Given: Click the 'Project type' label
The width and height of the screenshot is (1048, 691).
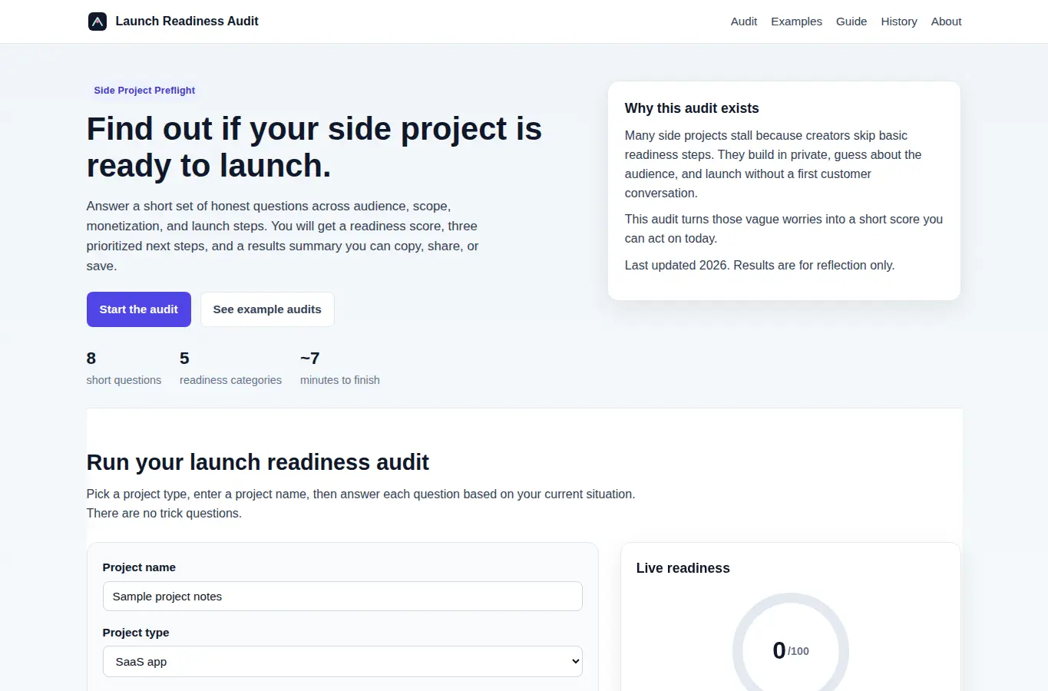Looking at the screenshot, I should point(136,633).
